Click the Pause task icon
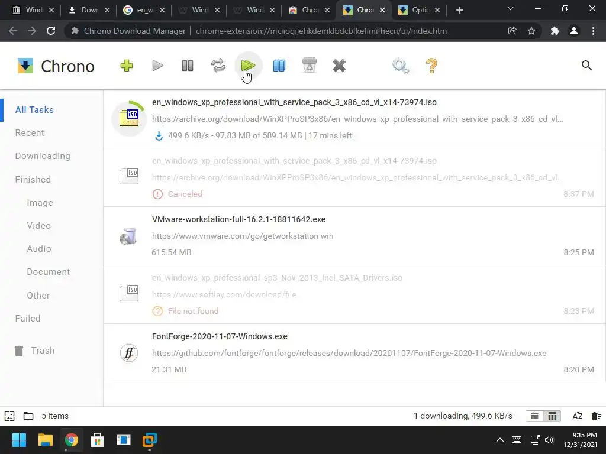 click(188, 66)
